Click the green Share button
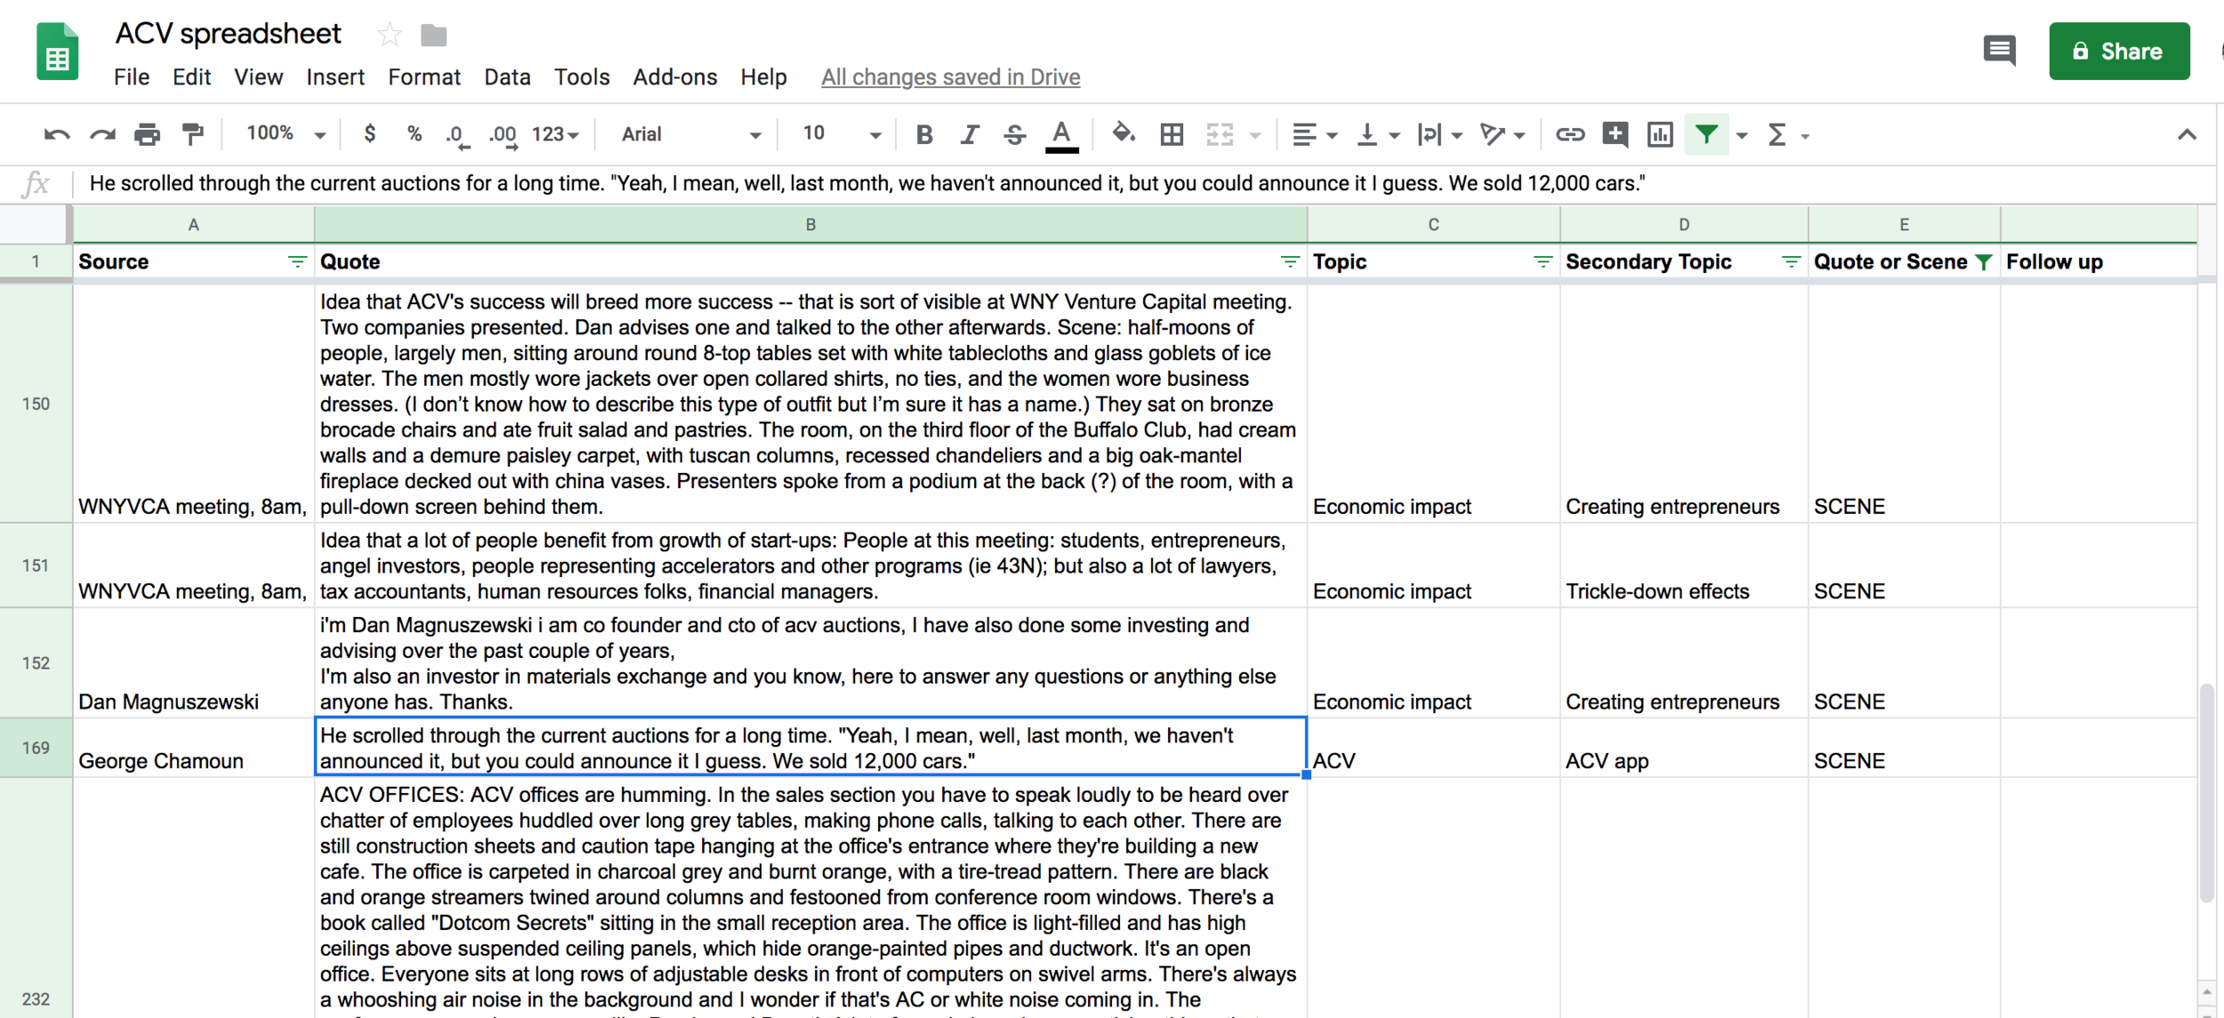Image resolution: width=2224 pixels, height=1018 pixels. pos(2119,52)
